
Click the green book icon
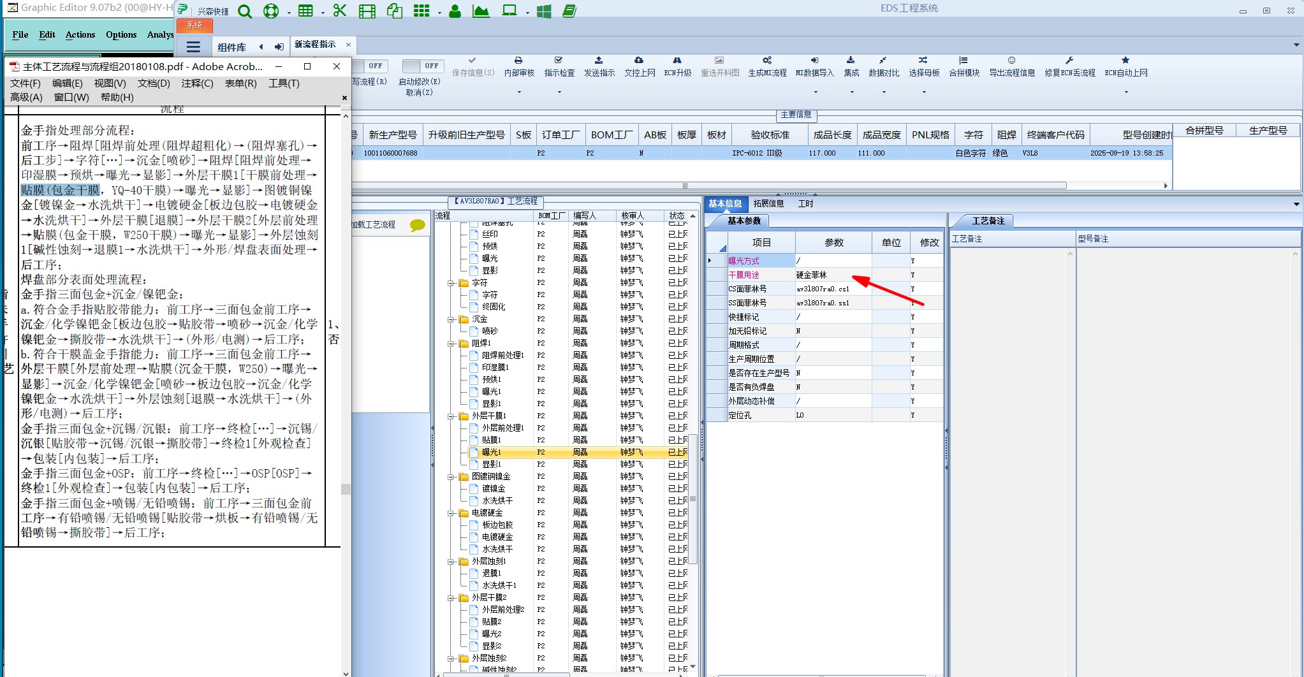pos(569,11)
